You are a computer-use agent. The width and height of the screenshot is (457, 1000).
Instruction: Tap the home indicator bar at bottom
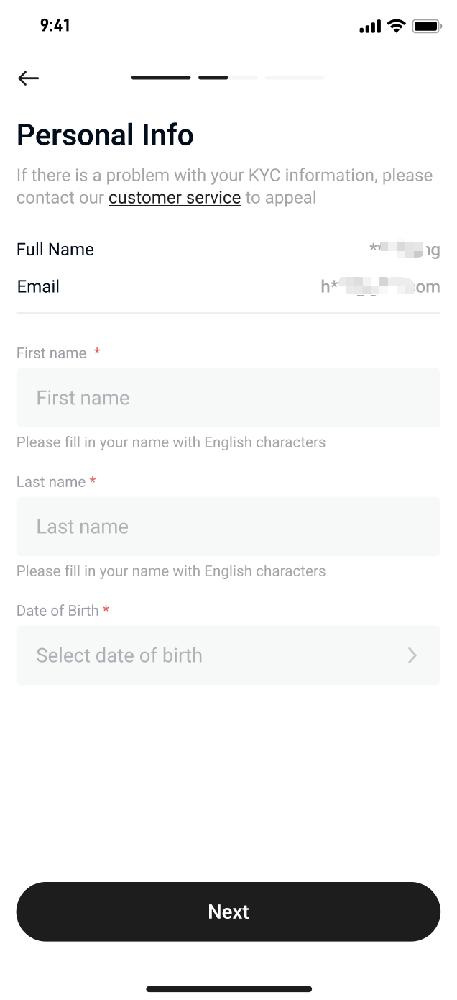coord(228,989)
